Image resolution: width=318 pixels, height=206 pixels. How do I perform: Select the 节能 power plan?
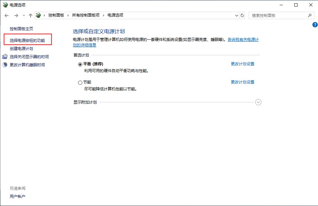[x=80, y=83]
